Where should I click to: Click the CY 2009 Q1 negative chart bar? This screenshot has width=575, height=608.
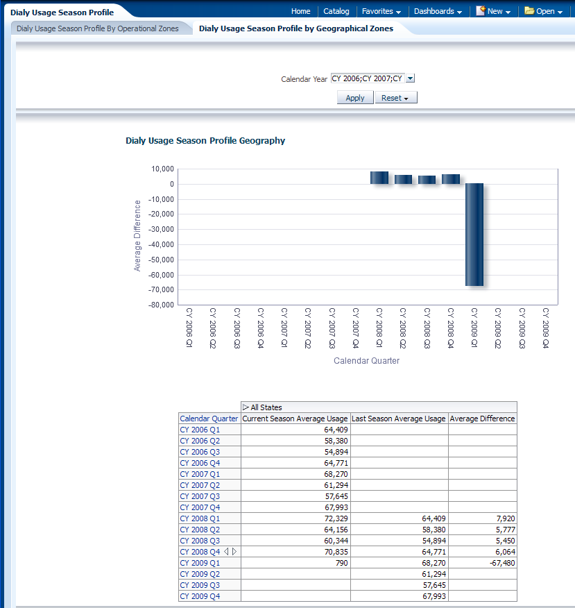[474, 235]
